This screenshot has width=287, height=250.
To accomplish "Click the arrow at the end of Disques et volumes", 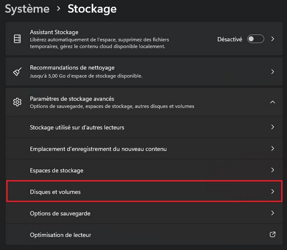I will (273, 191).
